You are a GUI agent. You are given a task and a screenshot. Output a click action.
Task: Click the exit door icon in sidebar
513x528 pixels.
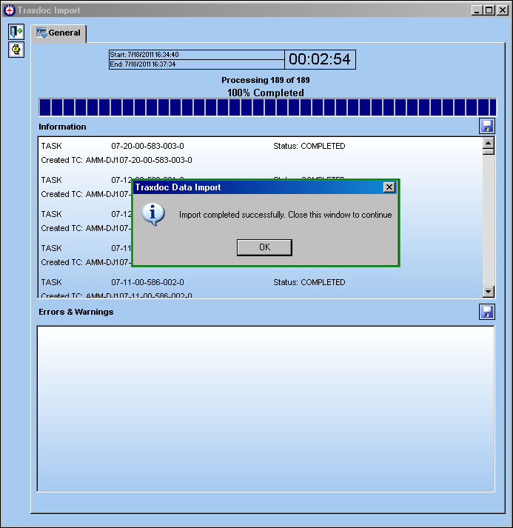coord(16,32)
